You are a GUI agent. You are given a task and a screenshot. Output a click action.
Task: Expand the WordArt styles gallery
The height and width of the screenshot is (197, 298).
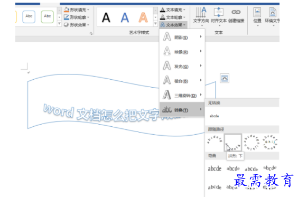click(x=155, y=24)
